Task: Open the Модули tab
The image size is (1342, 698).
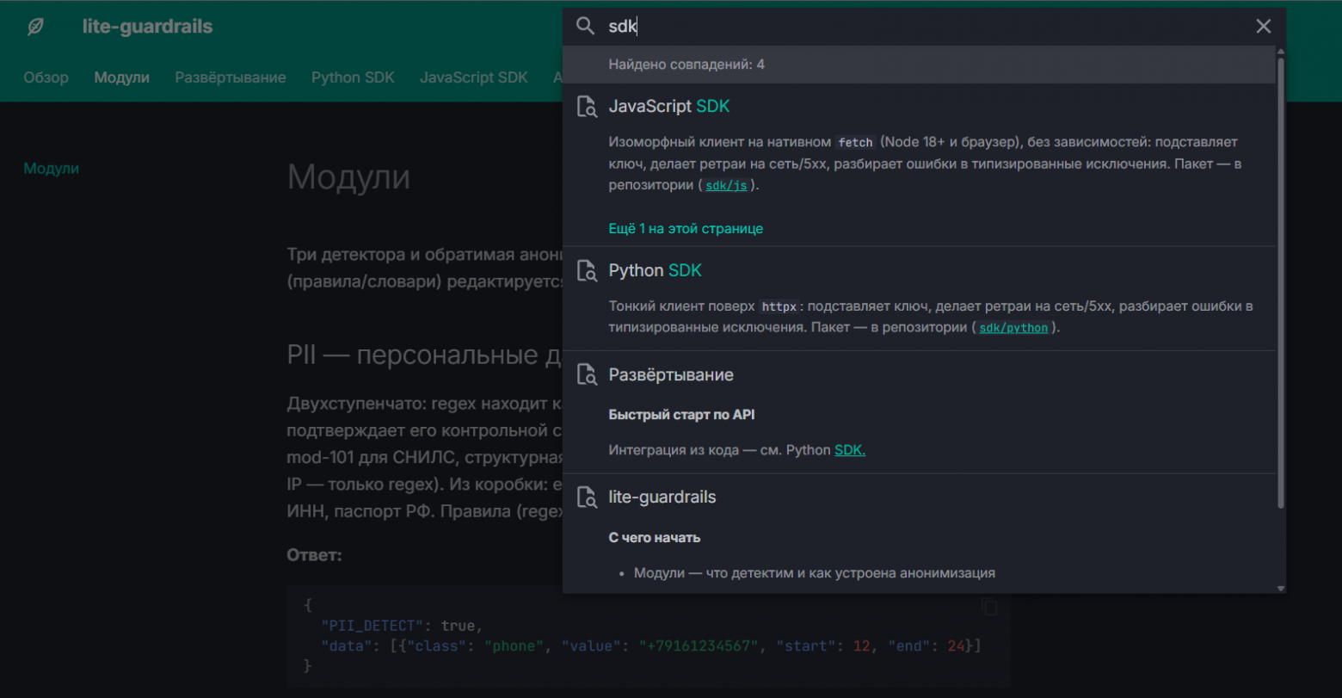Action: click(x=121, y=77)
